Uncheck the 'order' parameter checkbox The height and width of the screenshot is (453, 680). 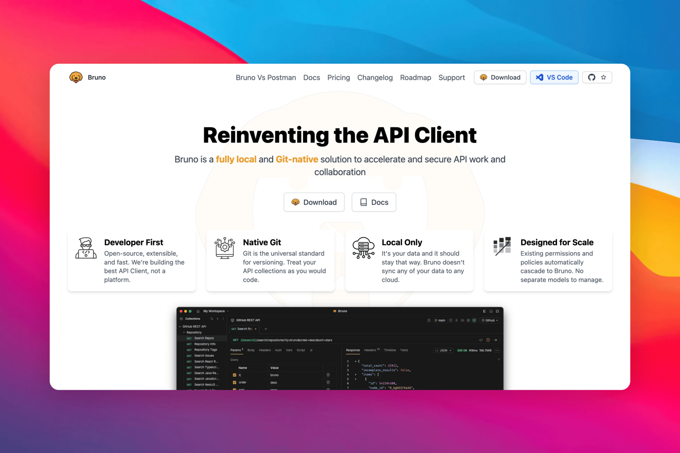click(x=234, y=382)
